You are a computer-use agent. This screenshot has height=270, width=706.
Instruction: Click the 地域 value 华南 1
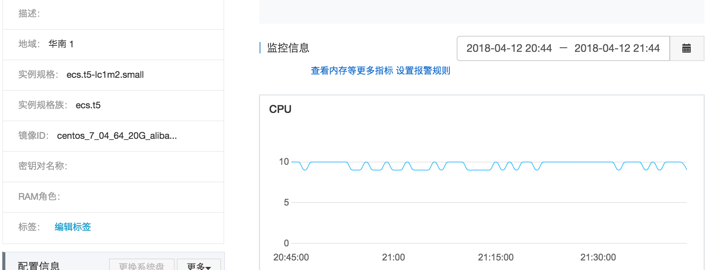click(x=61, y=44)
